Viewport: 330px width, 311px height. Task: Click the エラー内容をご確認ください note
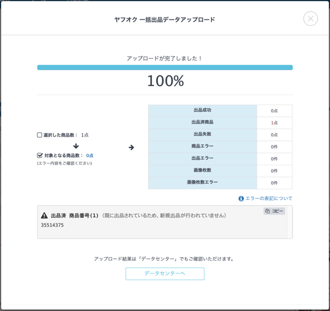pos(64,163)
